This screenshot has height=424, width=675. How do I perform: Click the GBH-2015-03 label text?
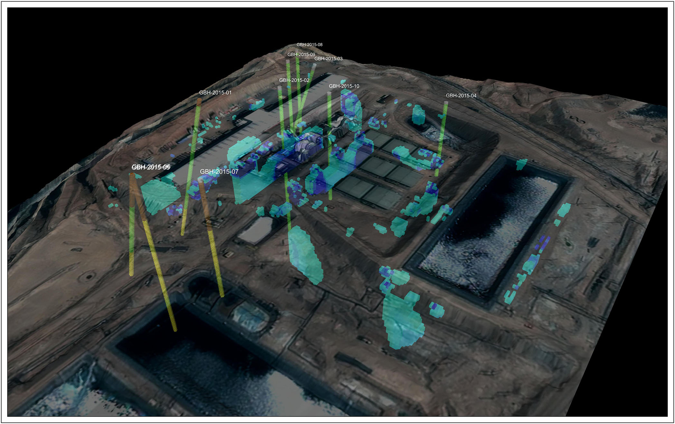point(328,59)
